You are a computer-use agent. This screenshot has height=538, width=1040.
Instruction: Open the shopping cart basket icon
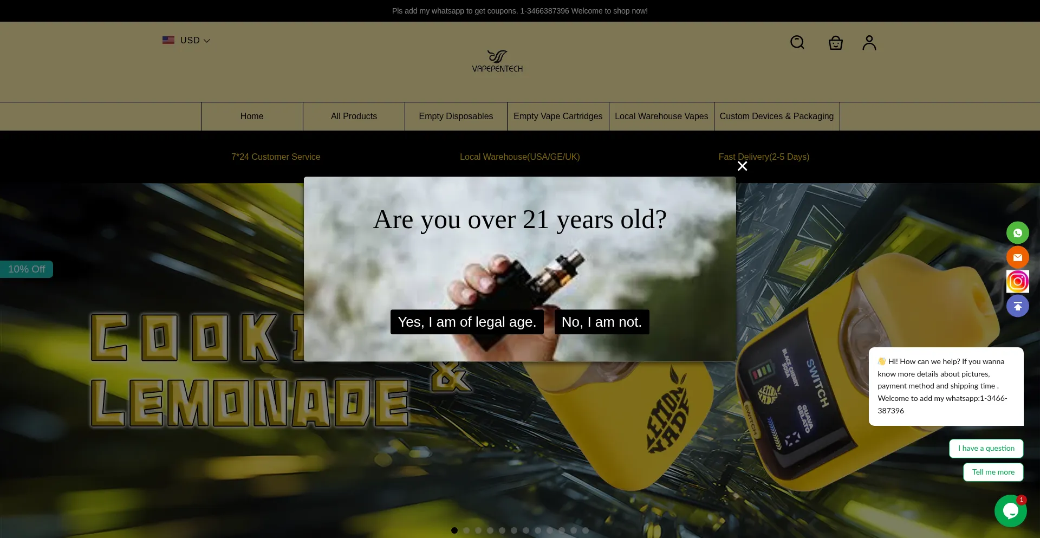coord(835,42)
